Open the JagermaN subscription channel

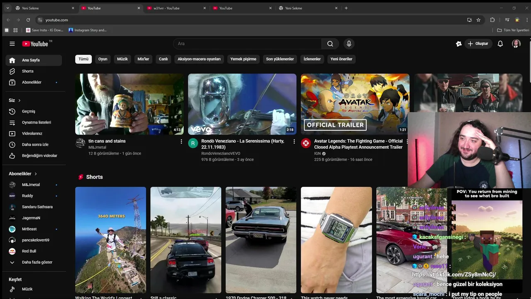(x=34, y=218)
